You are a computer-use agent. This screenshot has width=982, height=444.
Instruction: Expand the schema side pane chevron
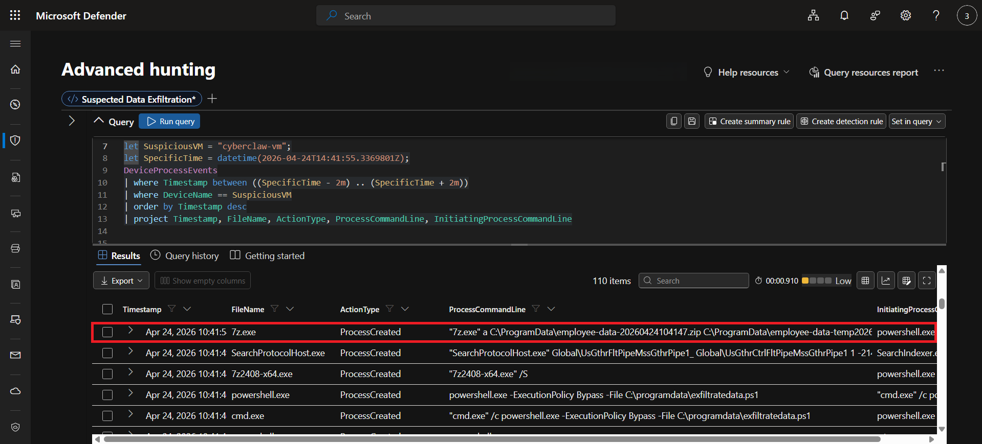[72, 121]
